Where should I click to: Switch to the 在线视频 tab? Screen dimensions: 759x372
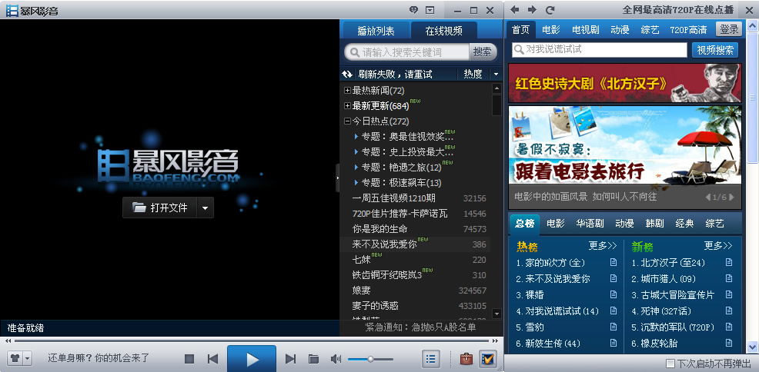click(x=444, y=31)
